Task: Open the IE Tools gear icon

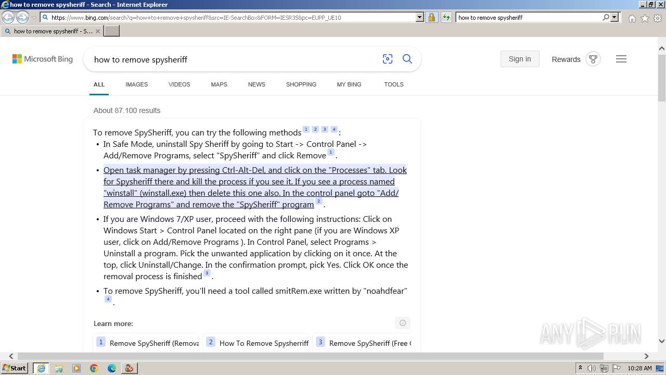Action: tap(658, 18)
